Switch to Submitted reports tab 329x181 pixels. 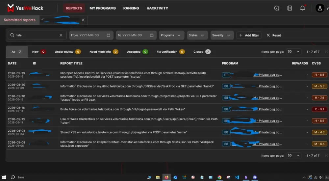point(19,20)
